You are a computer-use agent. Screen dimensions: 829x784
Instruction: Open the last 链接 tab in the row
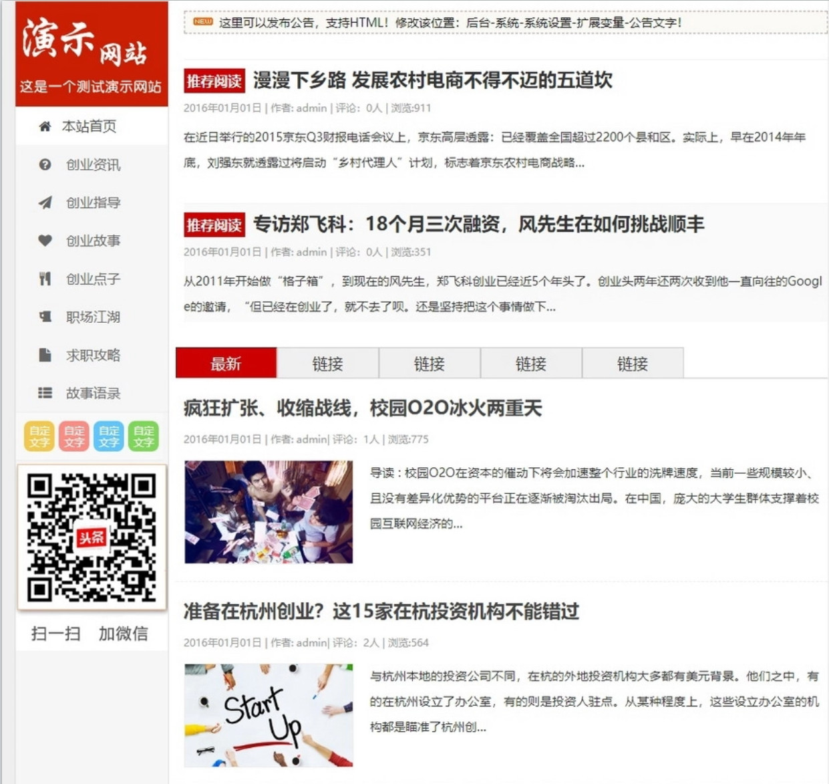click(633, 363)
